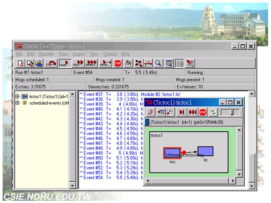The height and width of the screenshot is (203, 271).
Task: Click tree panel scroll down arrow
Action: click(73, 186)
